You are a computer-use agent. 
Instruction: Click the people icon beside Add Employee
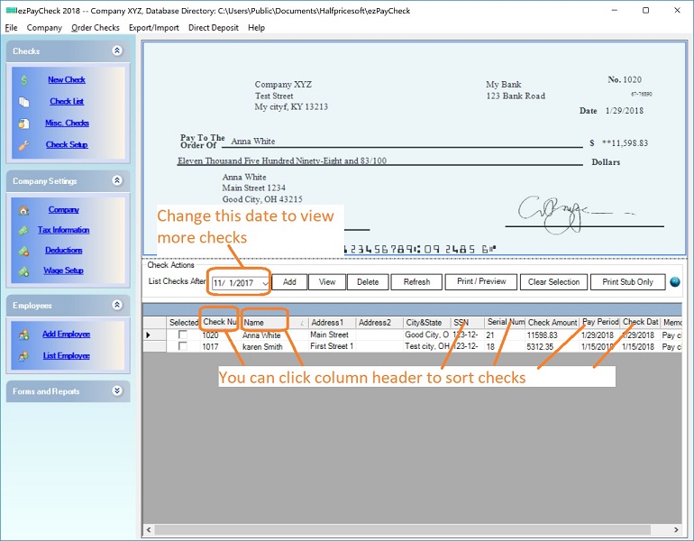(x=24, y=335)
